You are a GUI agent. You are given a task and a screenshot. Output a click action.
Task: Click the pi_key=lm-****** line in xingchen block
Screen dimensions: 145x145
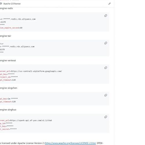click(9, 99)
